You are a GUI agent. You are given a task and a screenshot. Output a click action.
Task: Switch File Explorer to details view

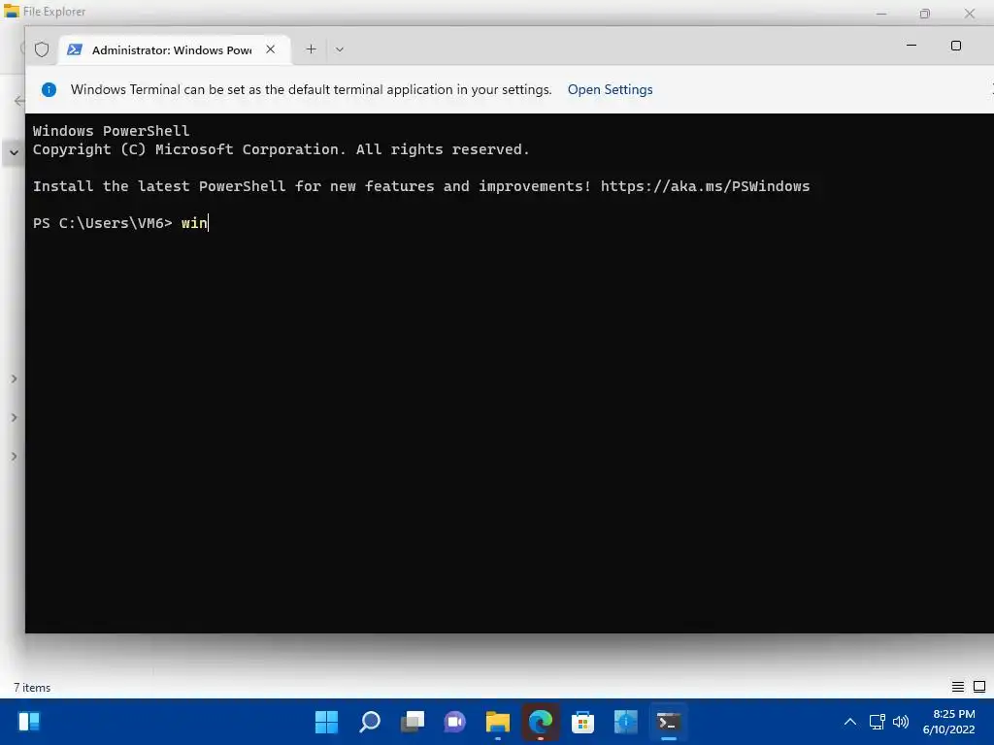coord(958,687)
